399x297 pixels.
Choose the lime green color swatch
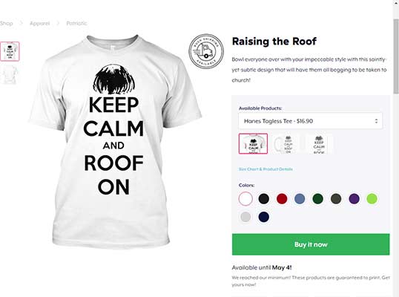click(x=372, y=199)
